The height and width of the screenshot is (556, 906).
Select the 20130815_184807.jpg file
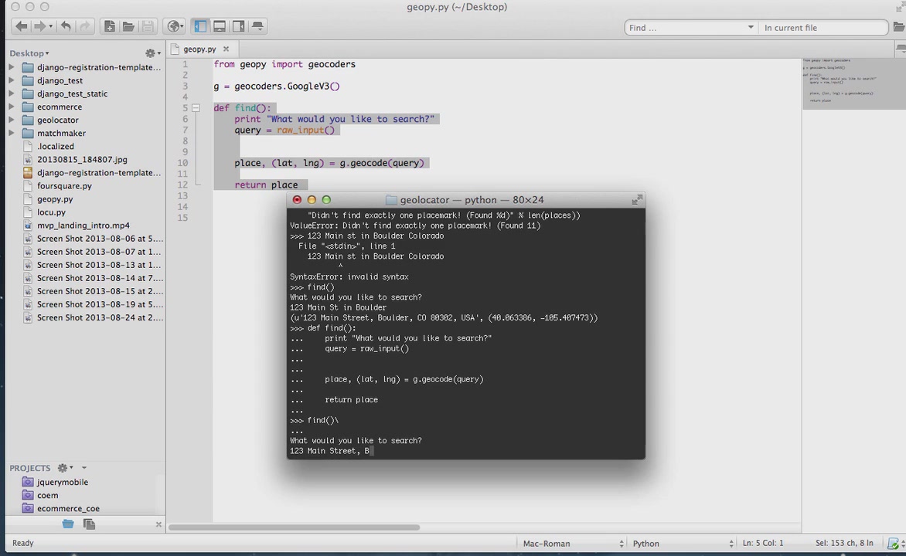coord(82,159)
